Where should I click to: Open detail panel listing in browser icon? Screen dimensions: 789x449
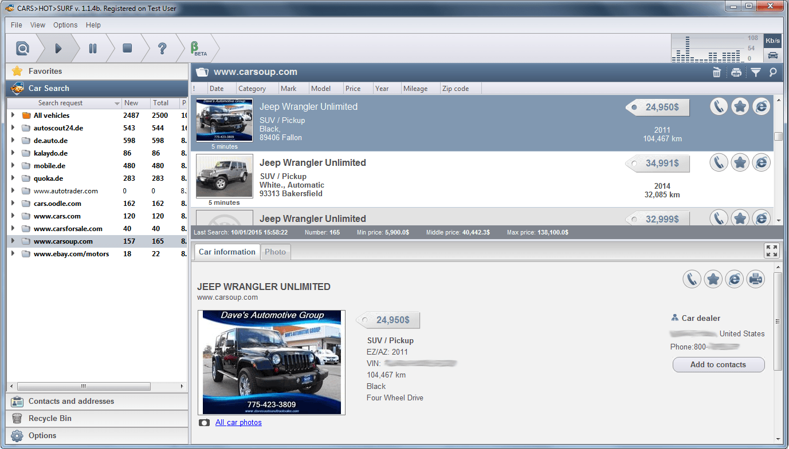point(735,279)
